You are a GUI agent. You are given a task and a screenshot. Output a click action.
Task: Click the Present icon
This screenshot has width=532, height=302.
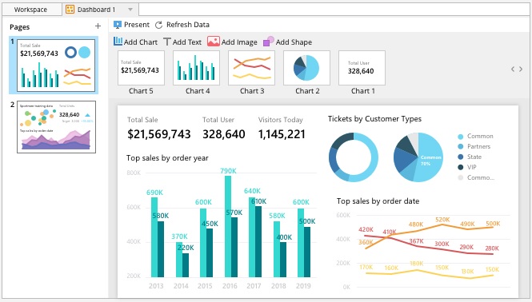(x=118, y=25)
